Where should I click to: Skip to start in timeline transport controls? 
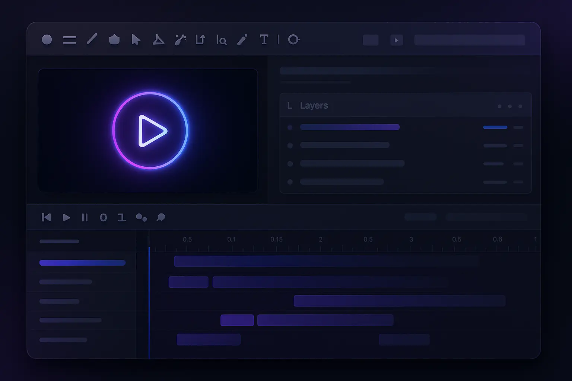coord(46,217)
